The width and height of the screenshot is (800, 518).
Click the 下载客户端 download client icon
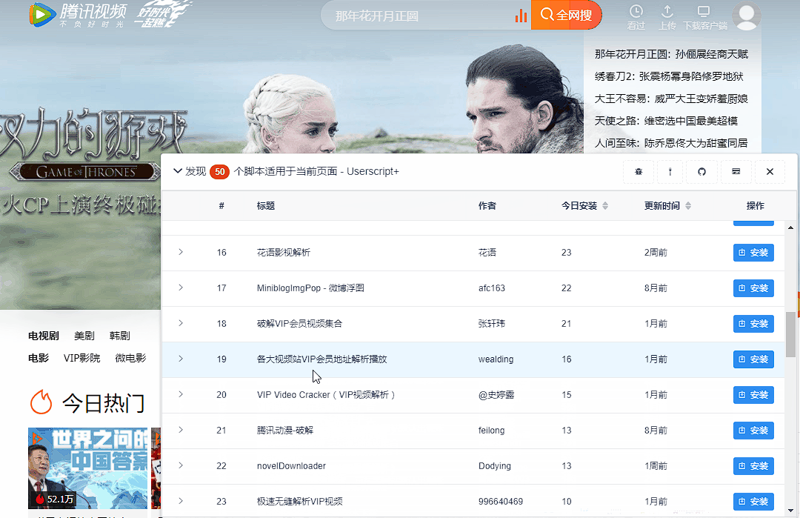[x=704, y=17]
